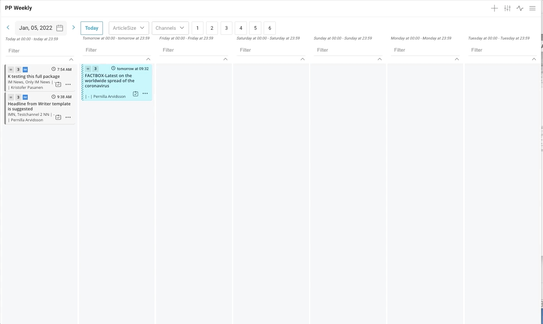The image size is (543, 324).
Task: Go to next week with right arrow
Action: click(x=74, y=28)
